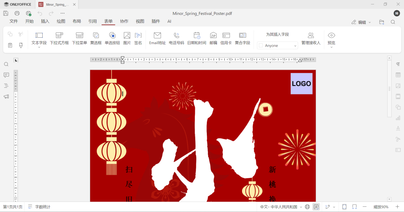Switch to the 插入 ribbon tab
The width and height of the screenshot is (404, 212).
pyautogui.click(x=45, y=21)
